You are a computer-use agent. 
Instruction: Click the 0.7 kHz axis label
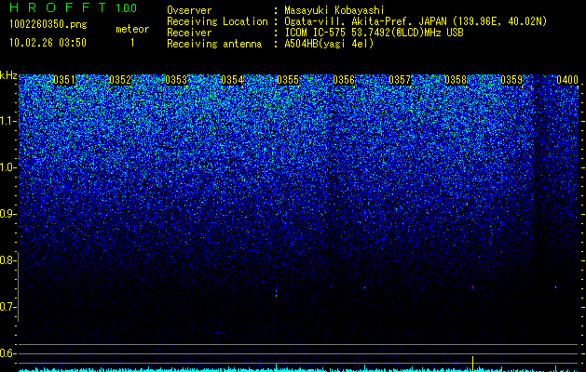(7, 307)
